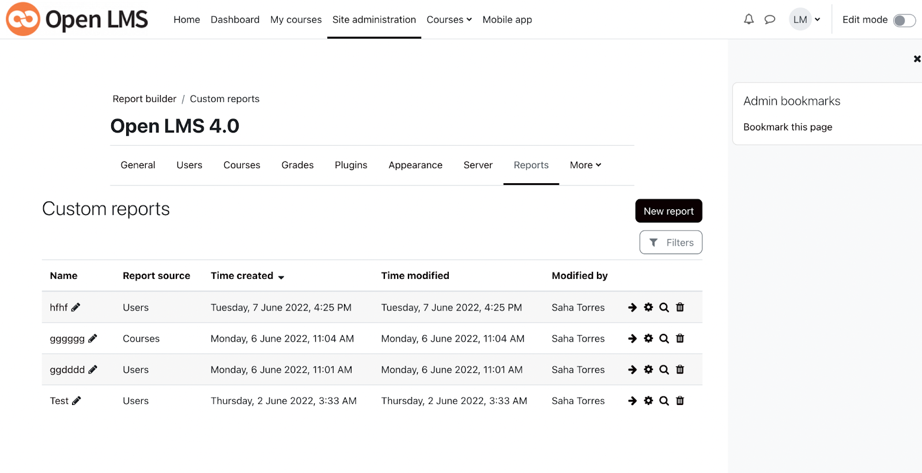Viewport: 922px width, 473px height.
Task: Open the ggdddd report via arrow icon
Action: coord(632,370)
